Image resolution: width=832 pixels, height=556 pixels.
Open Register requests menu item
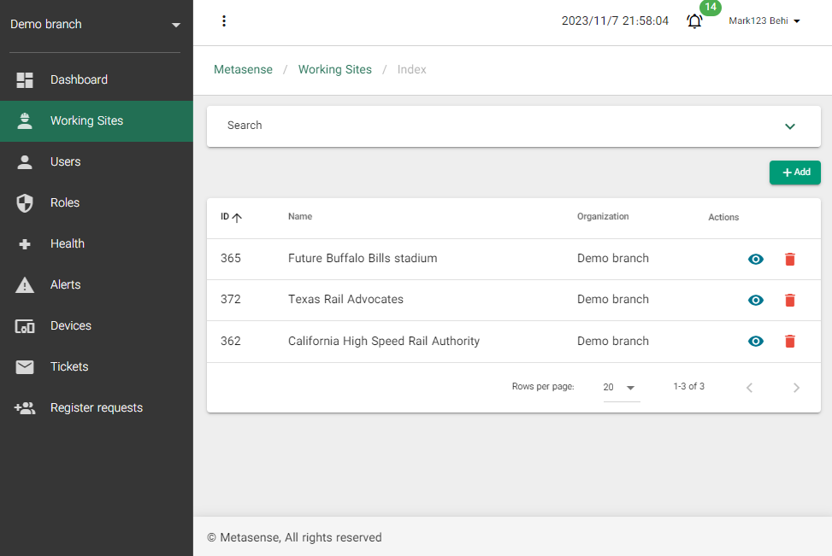click(x=96, y=408)
